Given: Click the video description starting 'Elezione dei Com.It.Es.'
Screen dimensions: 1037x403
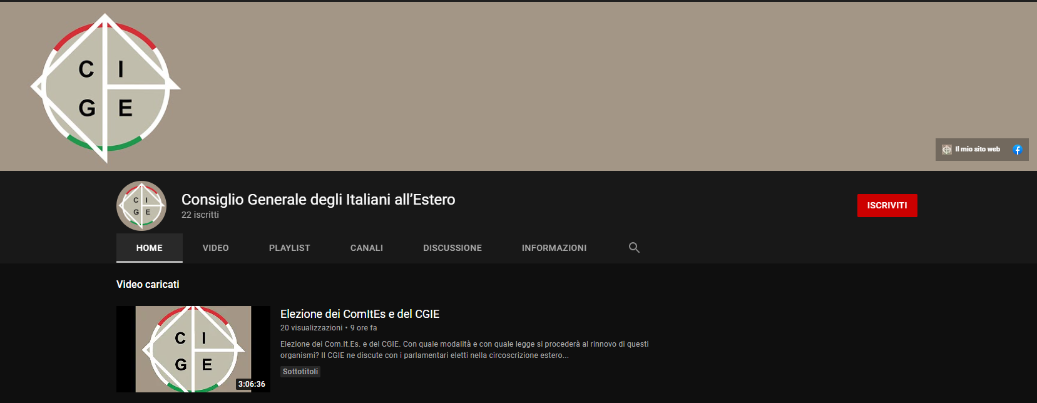Looking at the screenshot, I should (x=464, y=350).
